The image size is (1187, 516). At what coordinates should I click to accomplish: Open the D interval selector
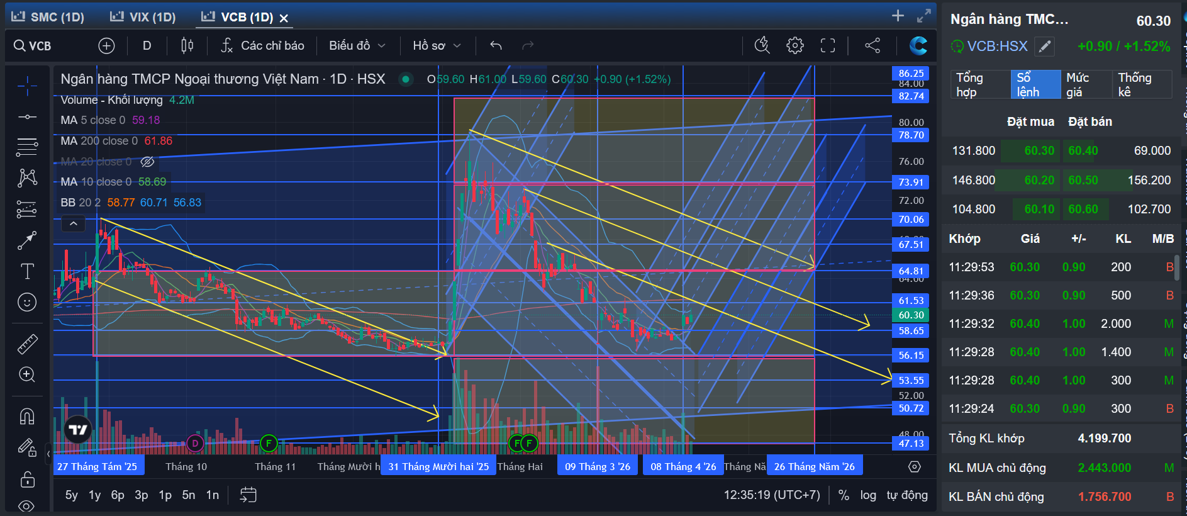[x=147, y=45]
